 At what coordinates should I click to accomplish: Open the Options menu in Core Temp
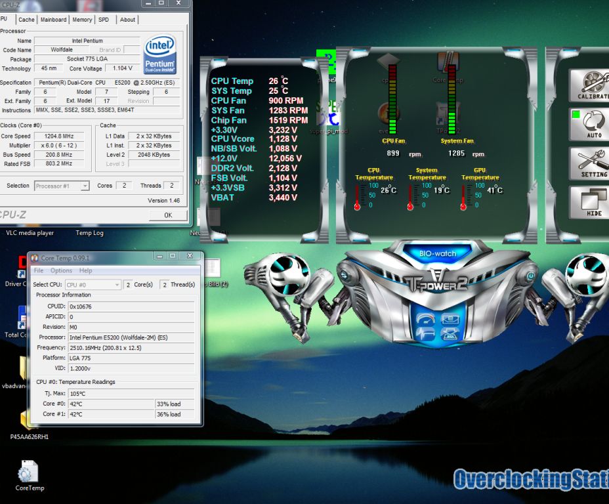62,270
